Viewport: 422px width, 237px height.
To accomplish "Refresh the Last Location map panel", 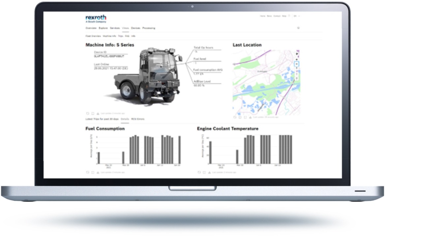I will pyautogui.click(x=235, y=117).
